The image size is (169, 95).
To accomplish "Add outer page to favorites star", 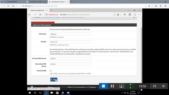I will click(x=149, y=6).
